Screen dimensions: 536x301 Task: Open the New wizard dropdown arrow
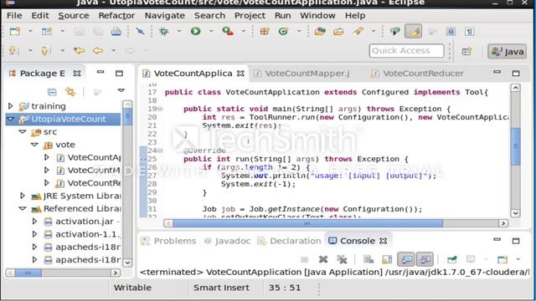point(30,32)
